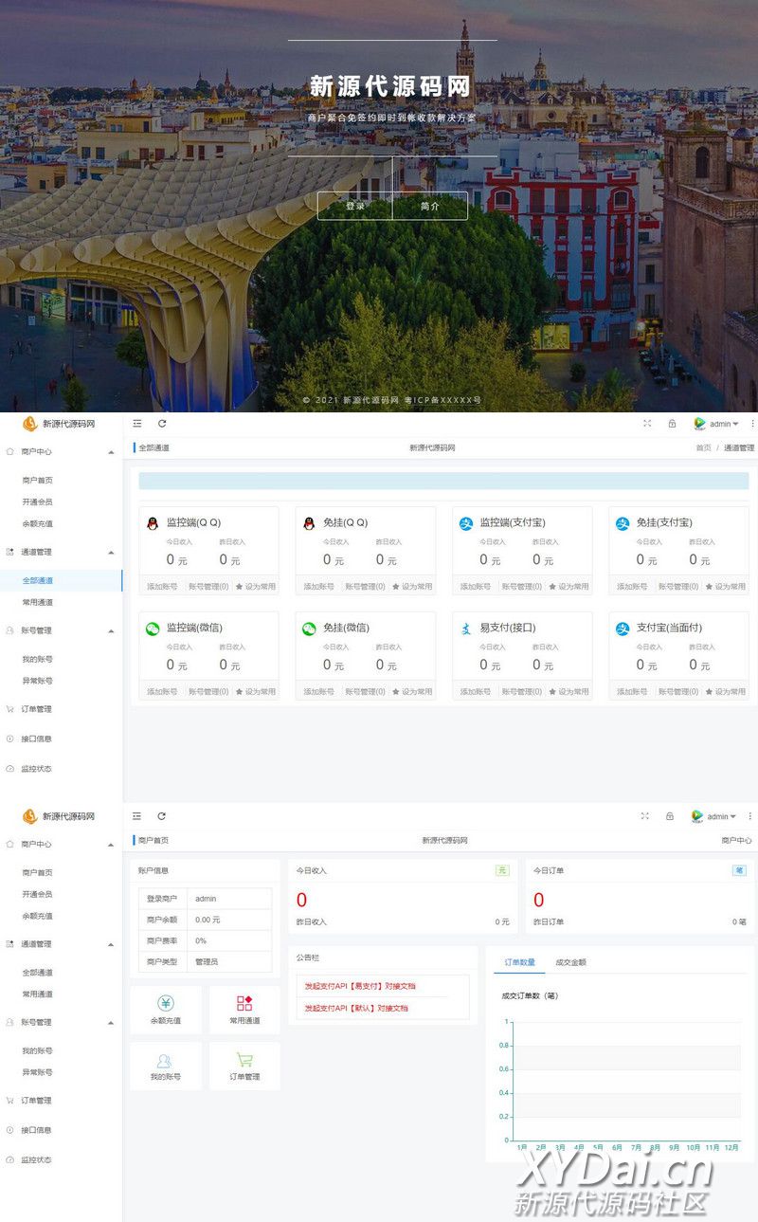Collapse 账号管理 menu in the 商户首页 page sidebar
Screen dimensions: 758x1222
(111, 1023)
